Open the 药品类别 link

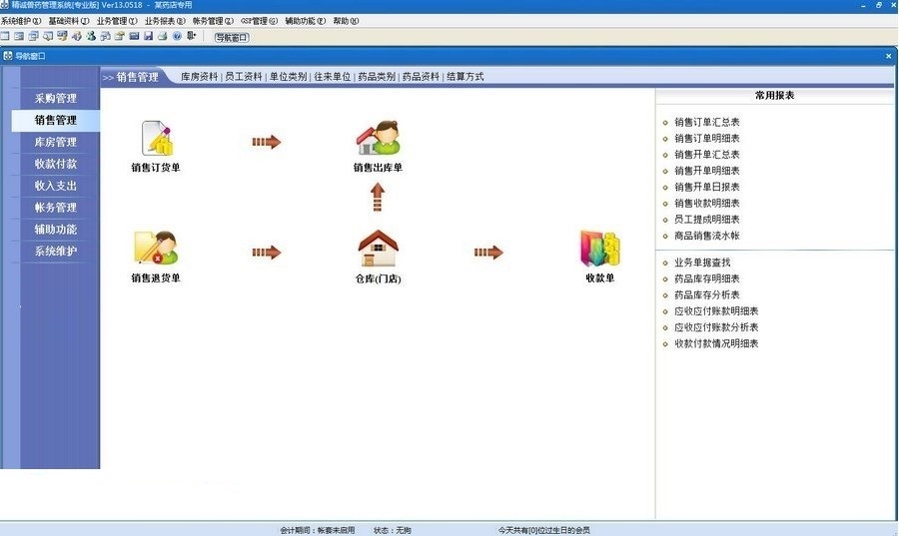click(x=377, y=76)
